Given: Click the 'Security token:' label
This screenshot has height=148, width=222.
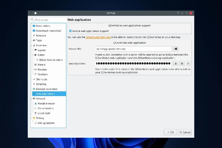Looking at the screenshot, I should coord(77,64).
